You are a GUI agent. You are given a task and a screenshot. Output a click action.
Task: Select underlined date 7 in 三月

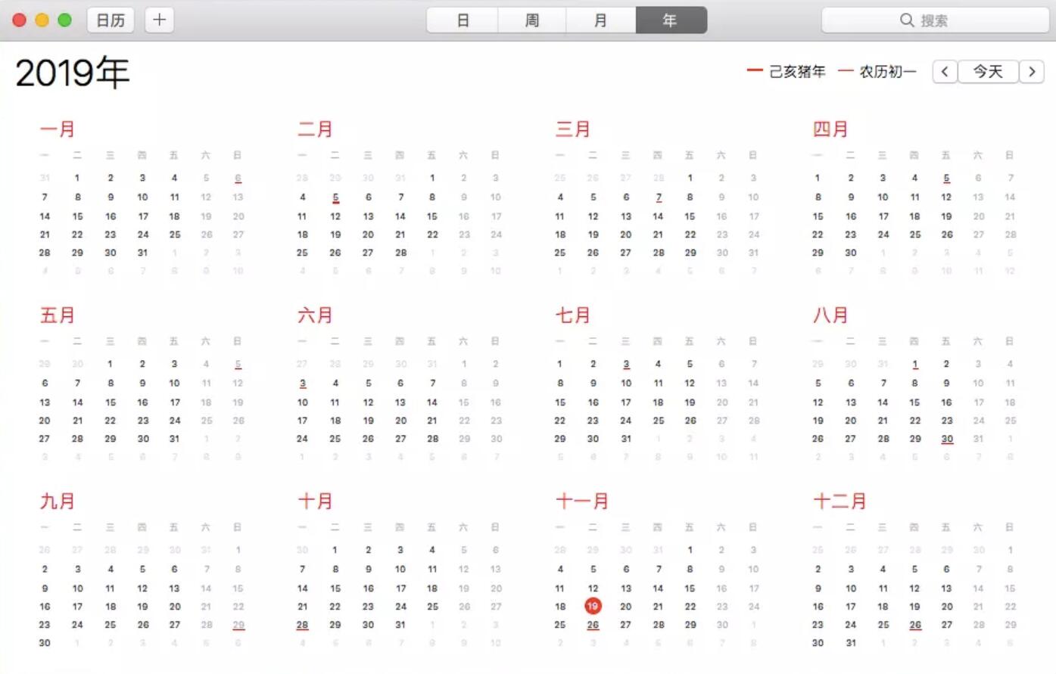[659, 197]
